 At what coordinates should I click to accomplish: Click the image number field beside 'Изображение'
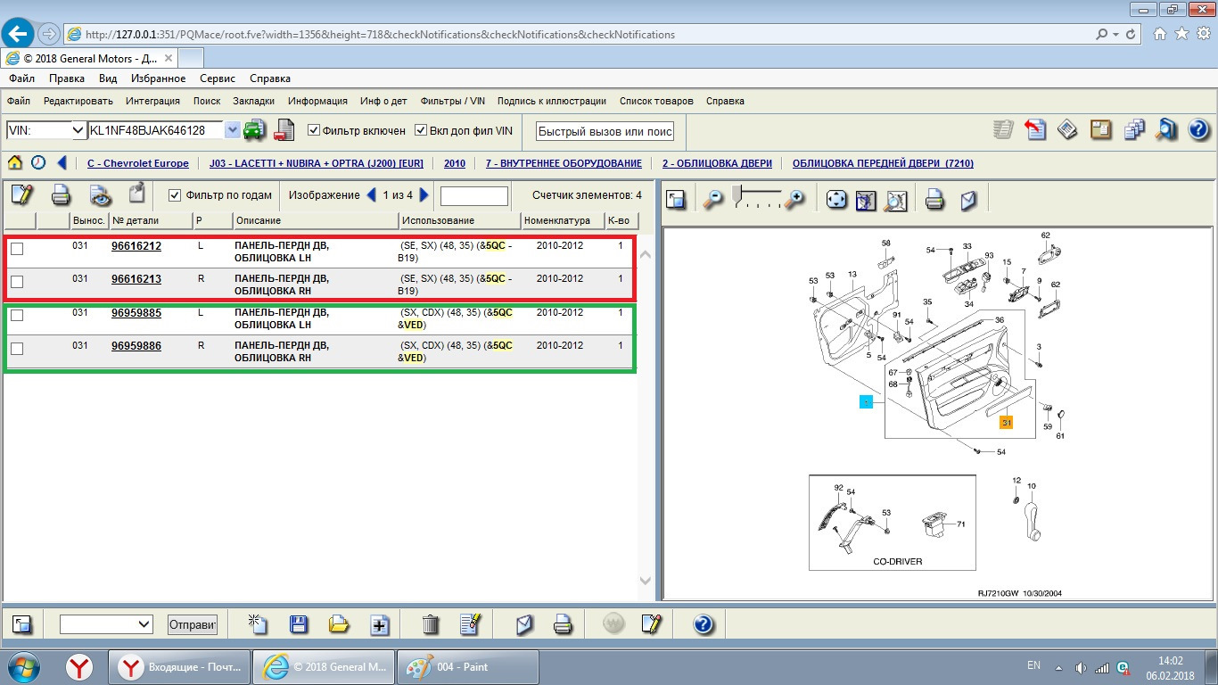474,195
